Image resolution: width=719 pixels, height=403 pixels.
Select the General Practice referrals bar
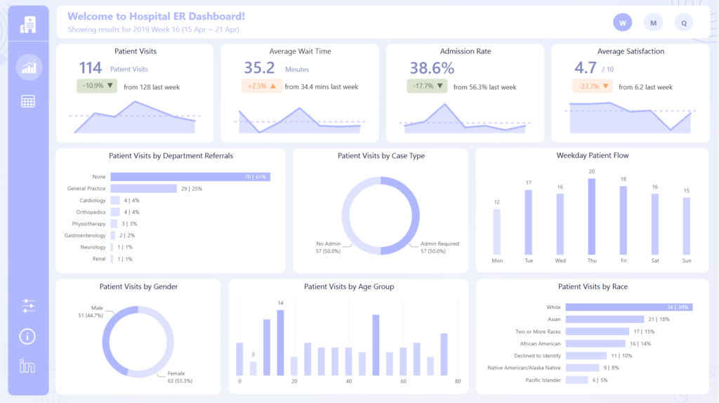coord(143,189)
